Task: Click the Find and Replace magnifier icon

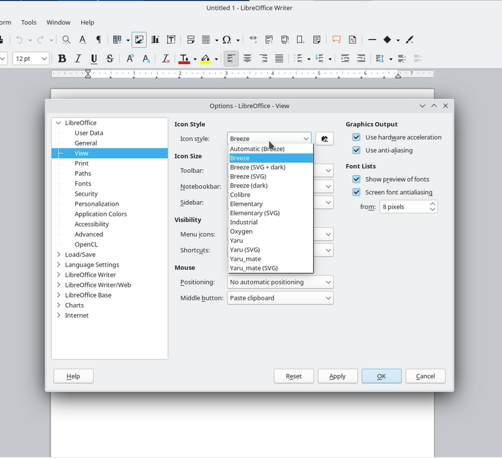Action: tap(66, 40)
